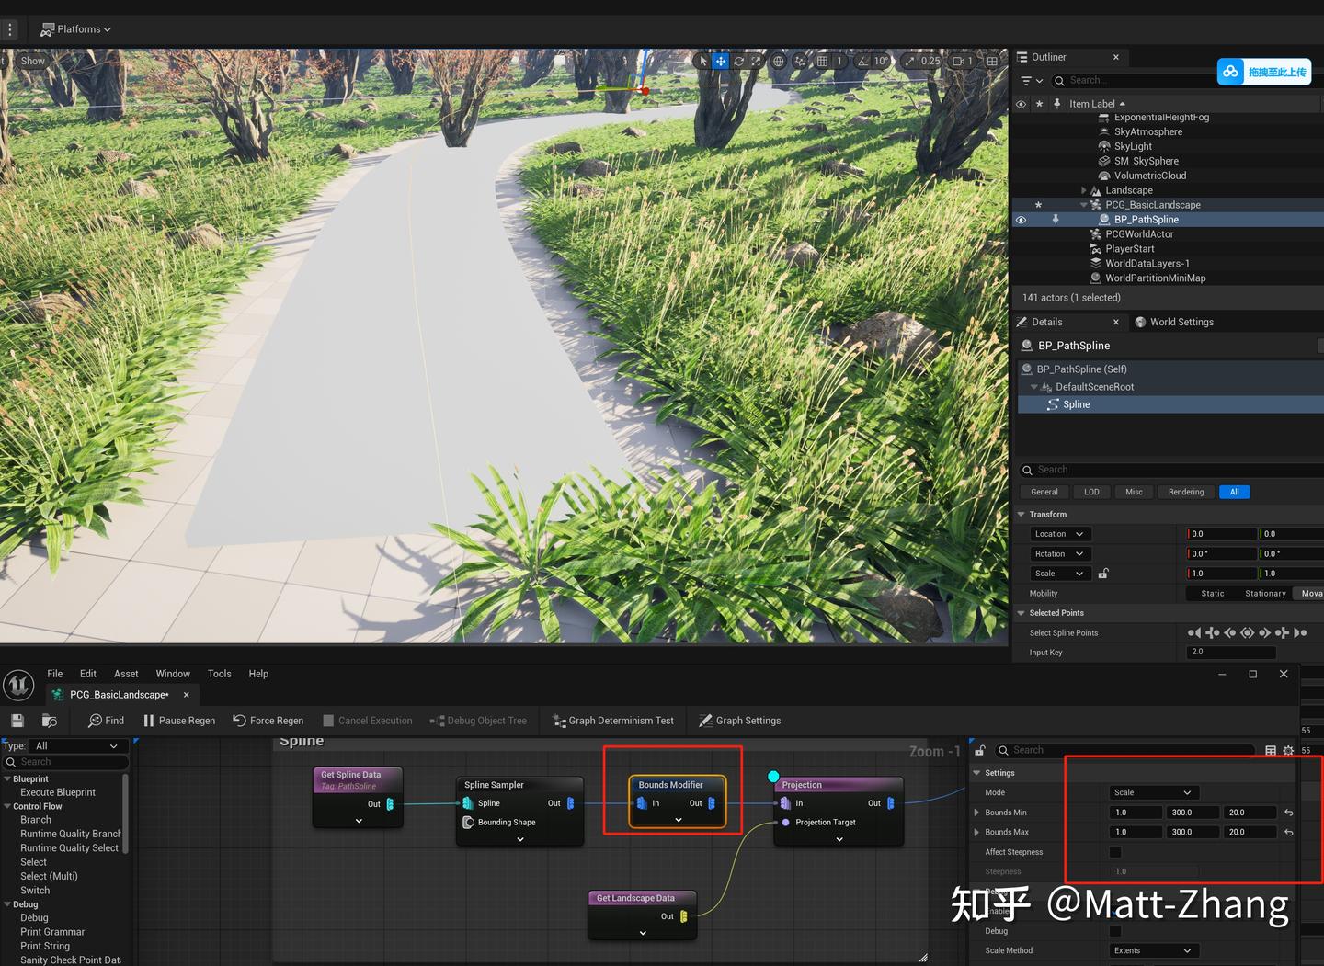This screenshot has width=1324, height=966.
Task: Enable the Affect Steepness checkbox
Action: 1115,852
